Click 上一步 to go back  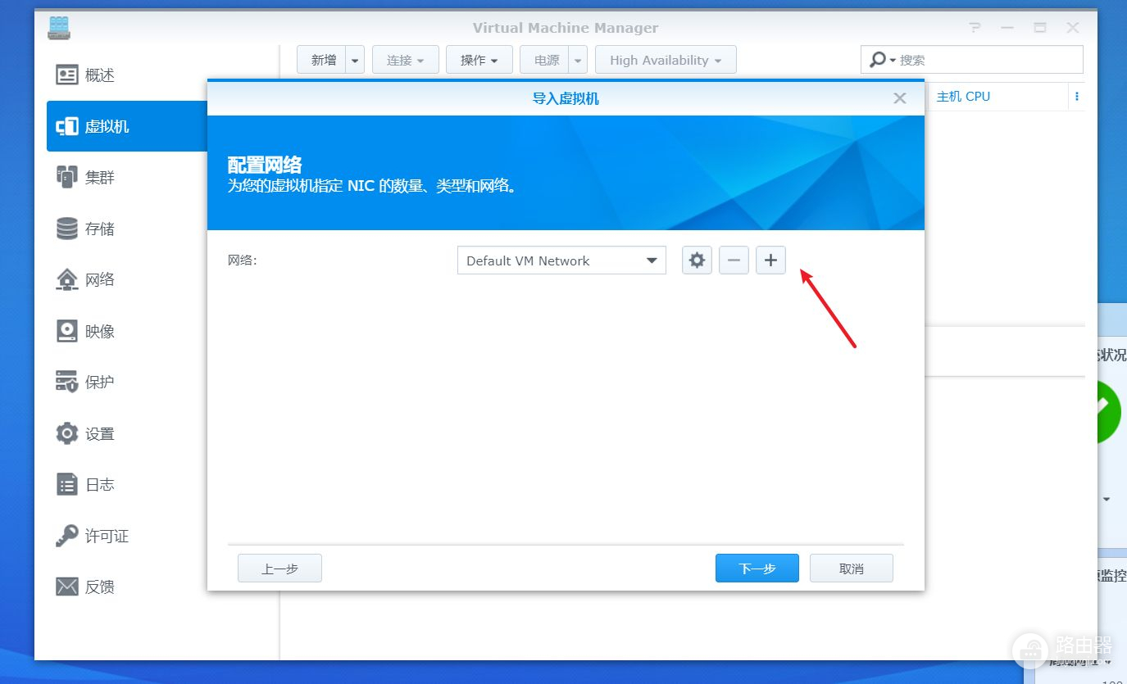[279, 568]
